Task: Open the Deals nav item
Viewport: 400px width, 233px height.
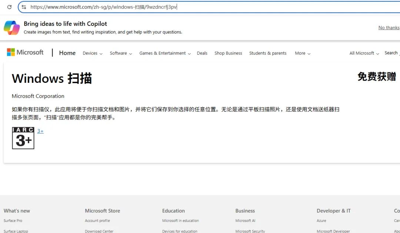Action: pos(202,53)
